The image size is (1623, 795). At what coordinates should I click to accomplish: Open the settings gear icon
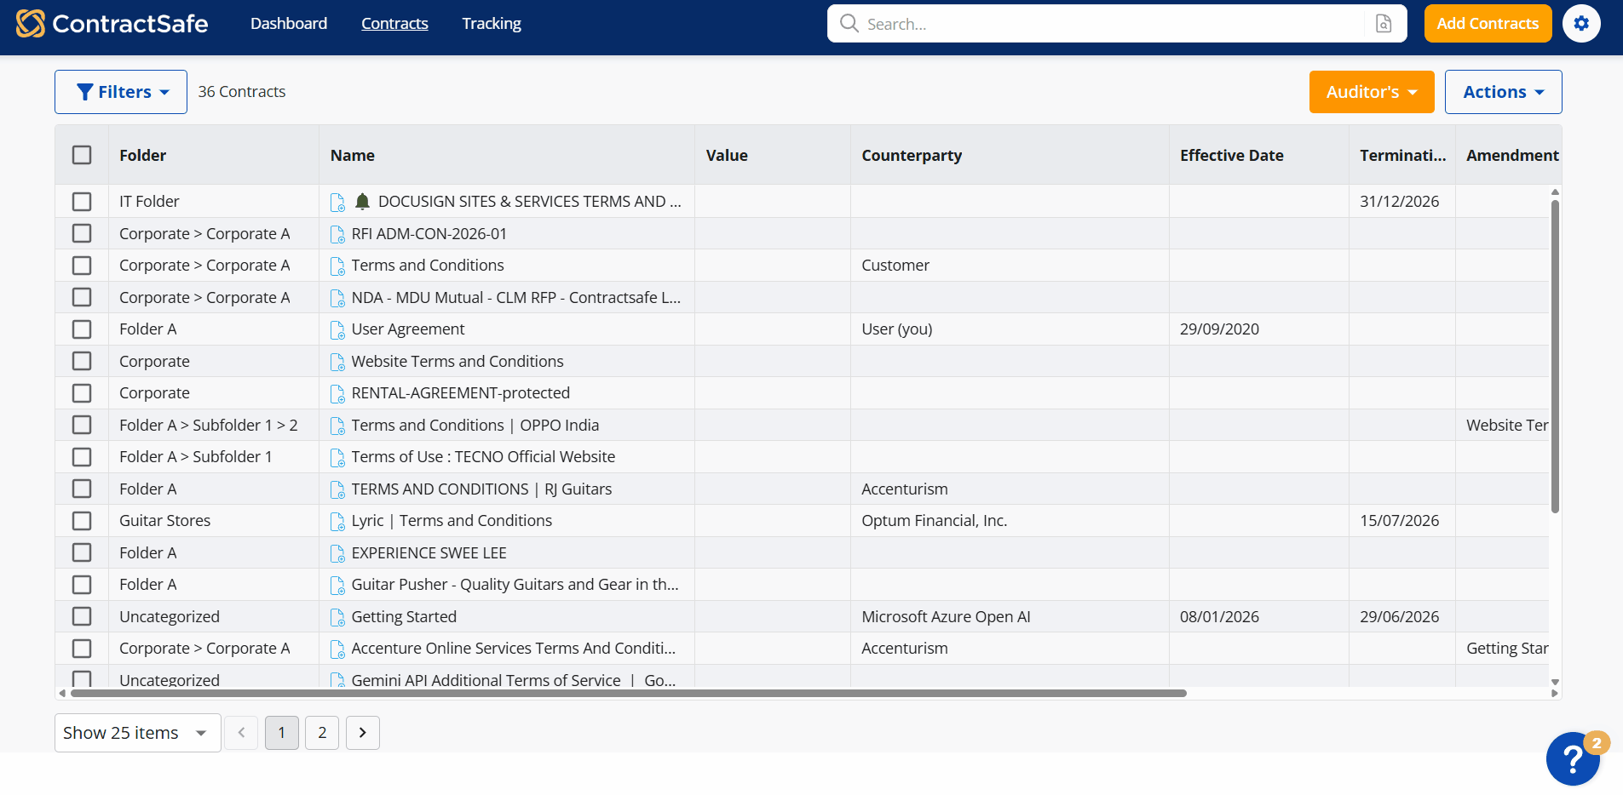click(x=1581, y=24)
